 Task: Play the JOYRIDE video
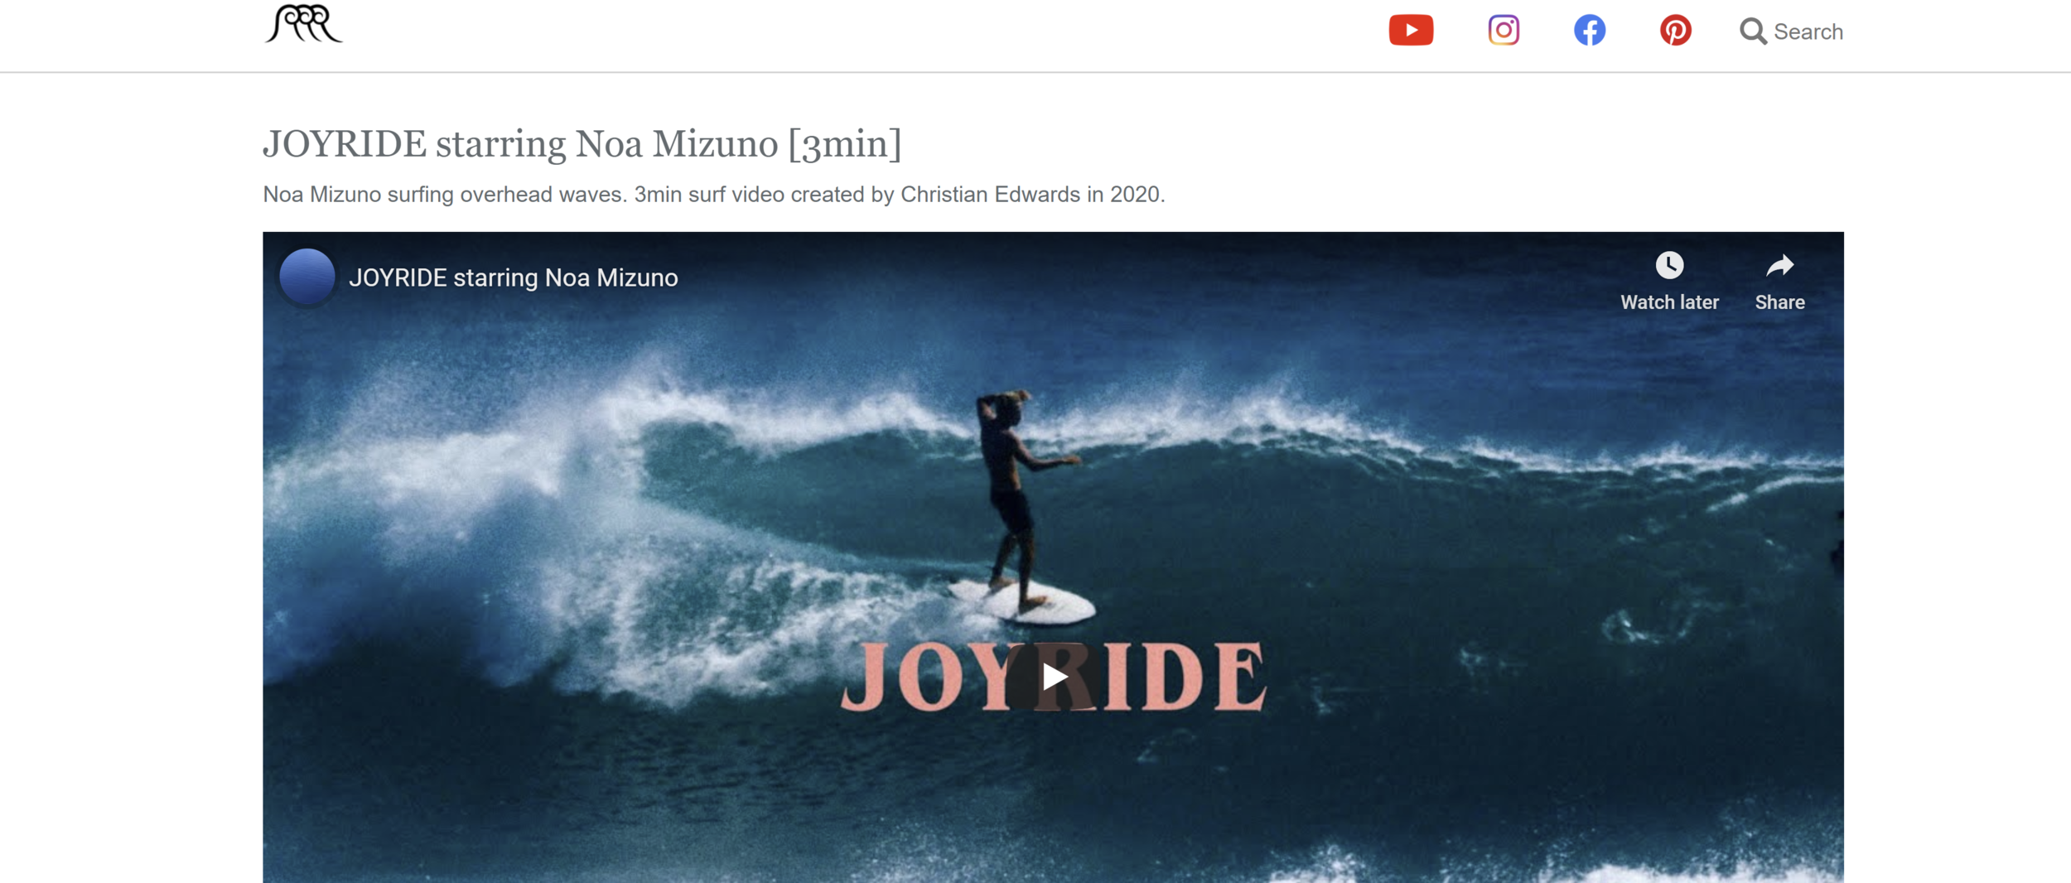[x=1053, y=677]
